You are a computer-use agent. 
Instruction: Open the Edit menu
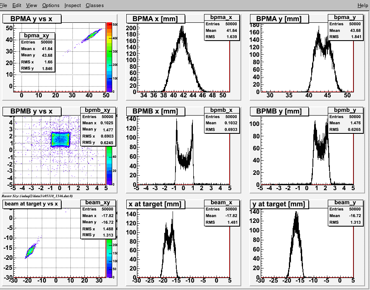click(17, 5)
